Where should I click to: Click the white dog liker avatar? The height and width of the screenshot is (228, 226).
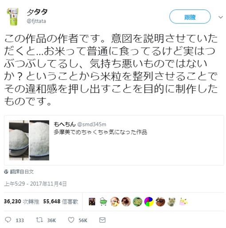(172, 202)
